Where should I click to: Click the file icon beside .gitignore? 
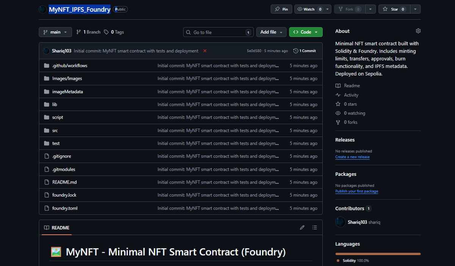tap(47, 156)
